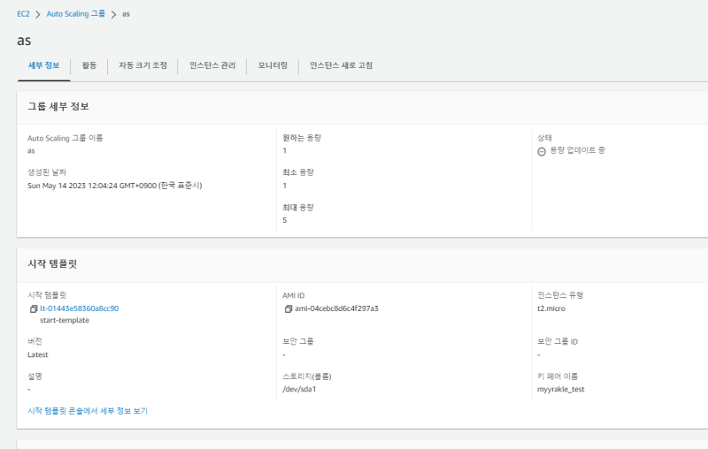The width and height of the screenshot is (708, 449).
Task: Show the 모니터링 tab
Action: pos(273,65)
